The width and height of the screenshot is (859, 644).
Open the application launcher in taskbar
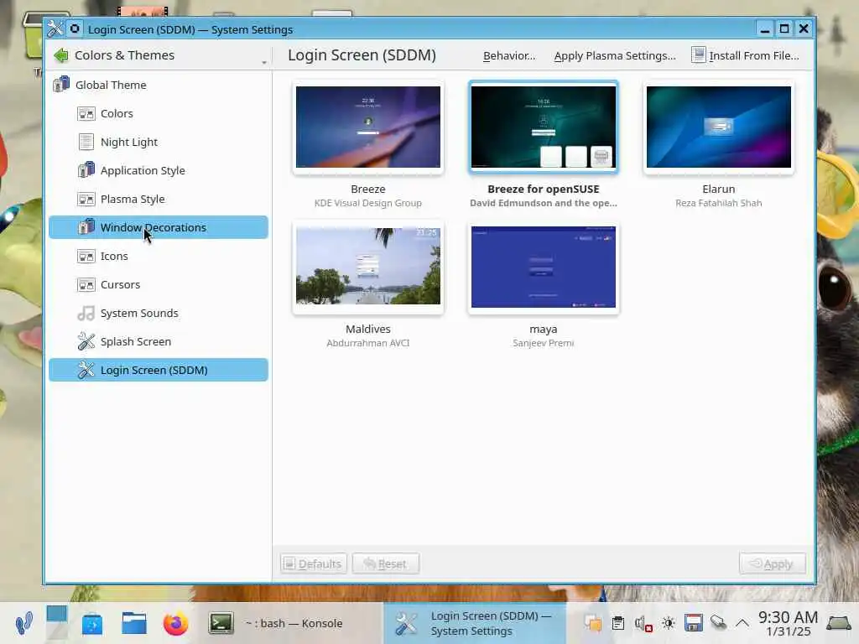tap(23, 623)
